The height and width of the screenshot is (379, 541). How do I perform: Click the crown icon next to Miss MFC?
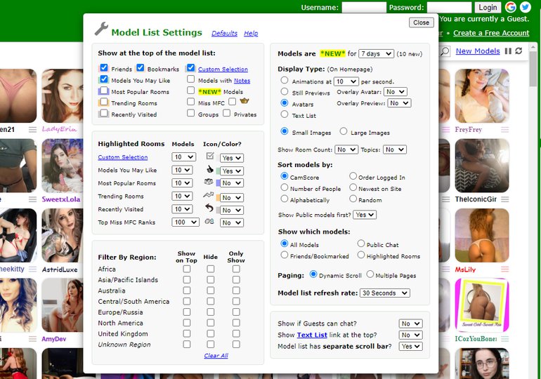tap(245, 101)
